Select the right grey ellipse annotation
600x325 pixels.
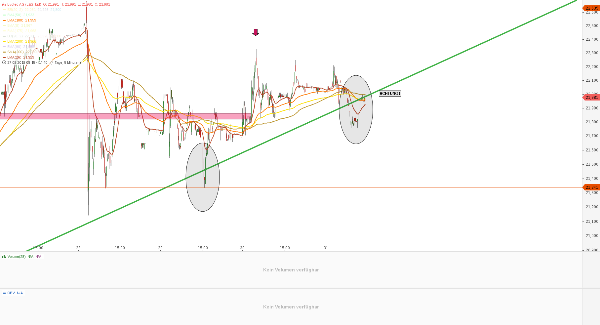[356, 109]
